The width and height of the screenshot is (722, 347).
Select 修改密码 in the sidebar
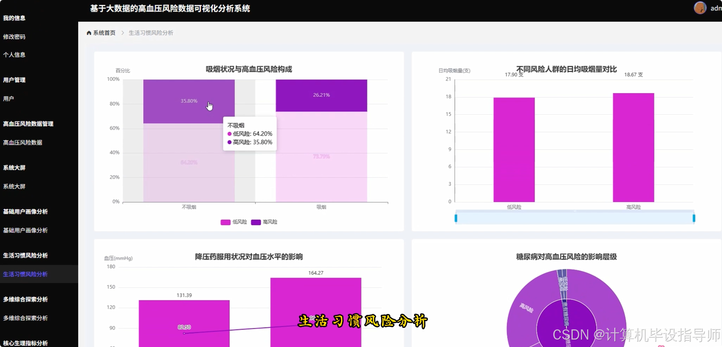pyautogui.click(x=14, y=37)
